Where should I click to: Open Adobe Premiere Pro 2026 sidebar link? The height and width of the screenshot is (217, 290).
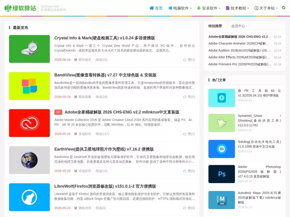coord(240,64)
